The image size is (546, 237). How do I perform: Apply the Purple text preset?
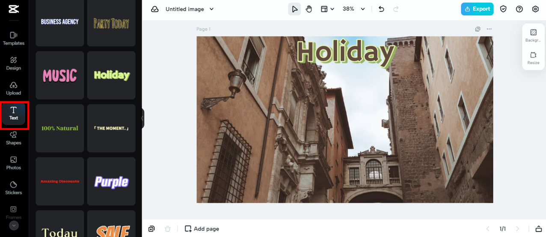[x=111, y=181]
